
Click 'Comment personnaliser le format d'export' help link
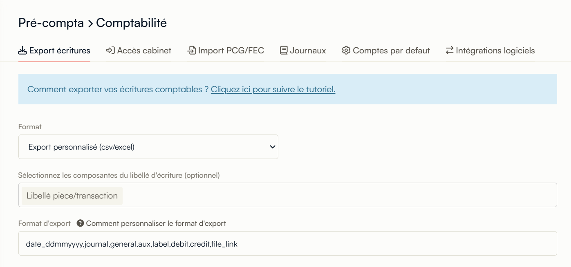point(156,223)
